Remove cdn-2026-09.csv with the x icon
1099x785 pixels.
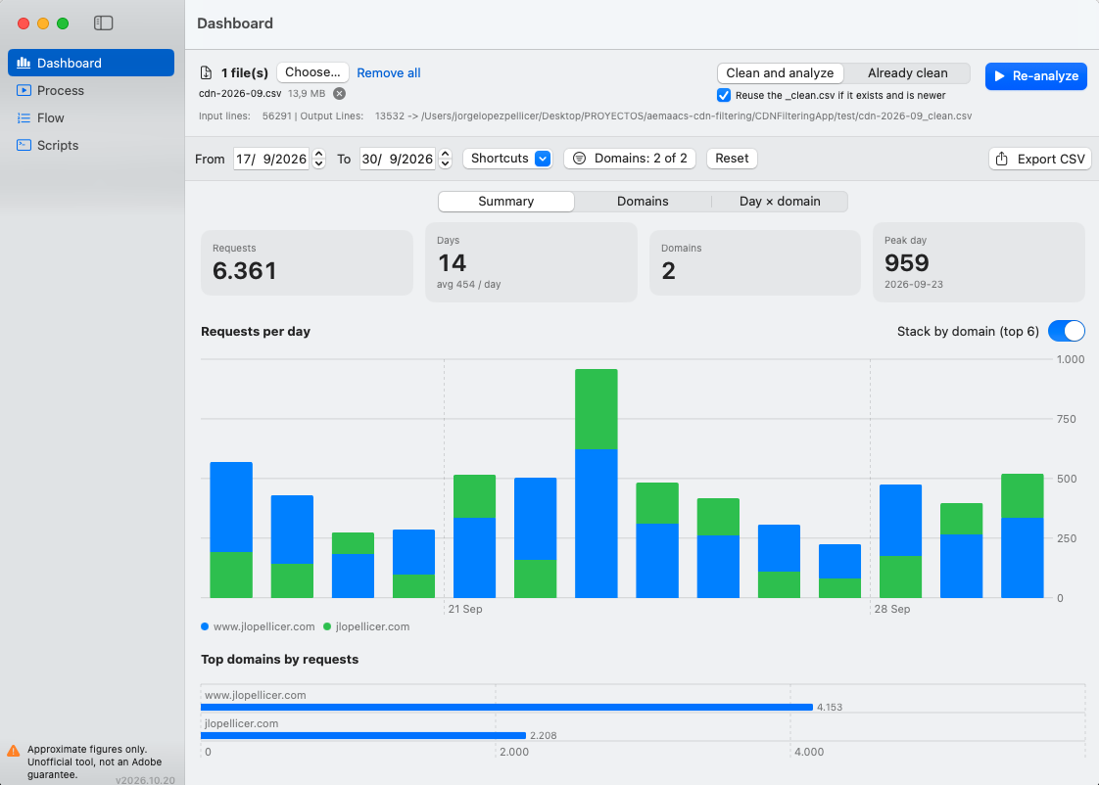[x=339, y=93]
